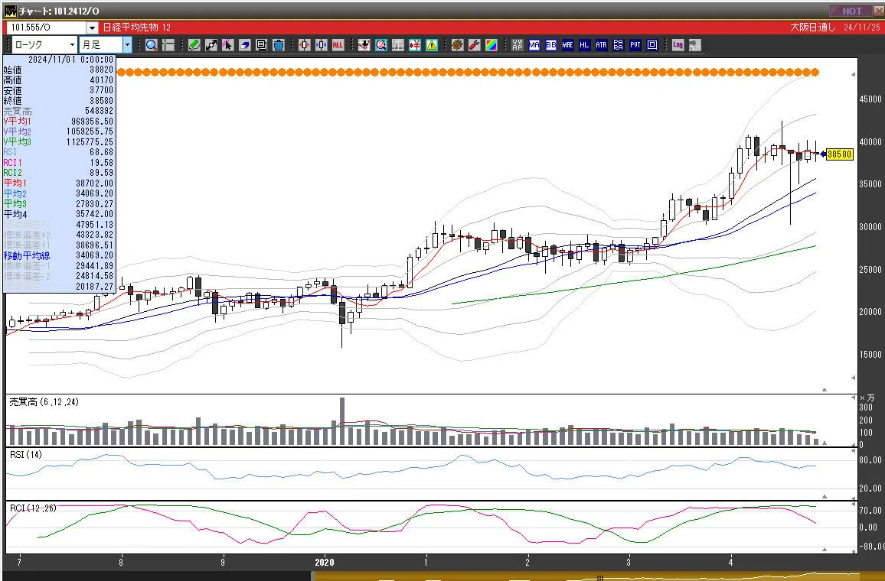Click the 24/11/25 date in header bar
Viewport: 885px width, 581px height.
tap(862, 28)
